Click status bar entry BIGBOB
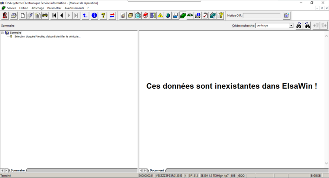 (316, 176)
